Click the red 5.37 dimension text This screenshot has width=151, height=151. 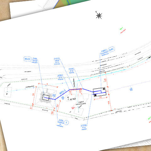coord(58,105)
